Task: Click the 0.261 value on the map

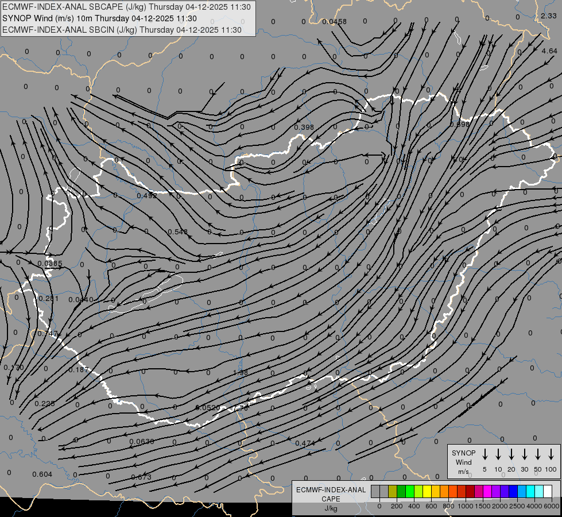Action: click(x=48, y=299)
